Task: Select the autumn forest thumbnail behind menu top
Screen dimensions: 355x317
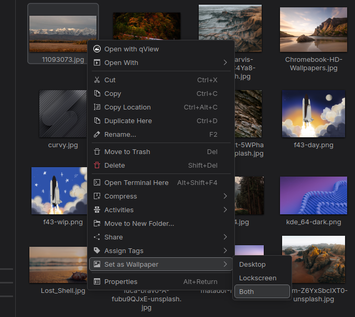Action: [147, 26]
